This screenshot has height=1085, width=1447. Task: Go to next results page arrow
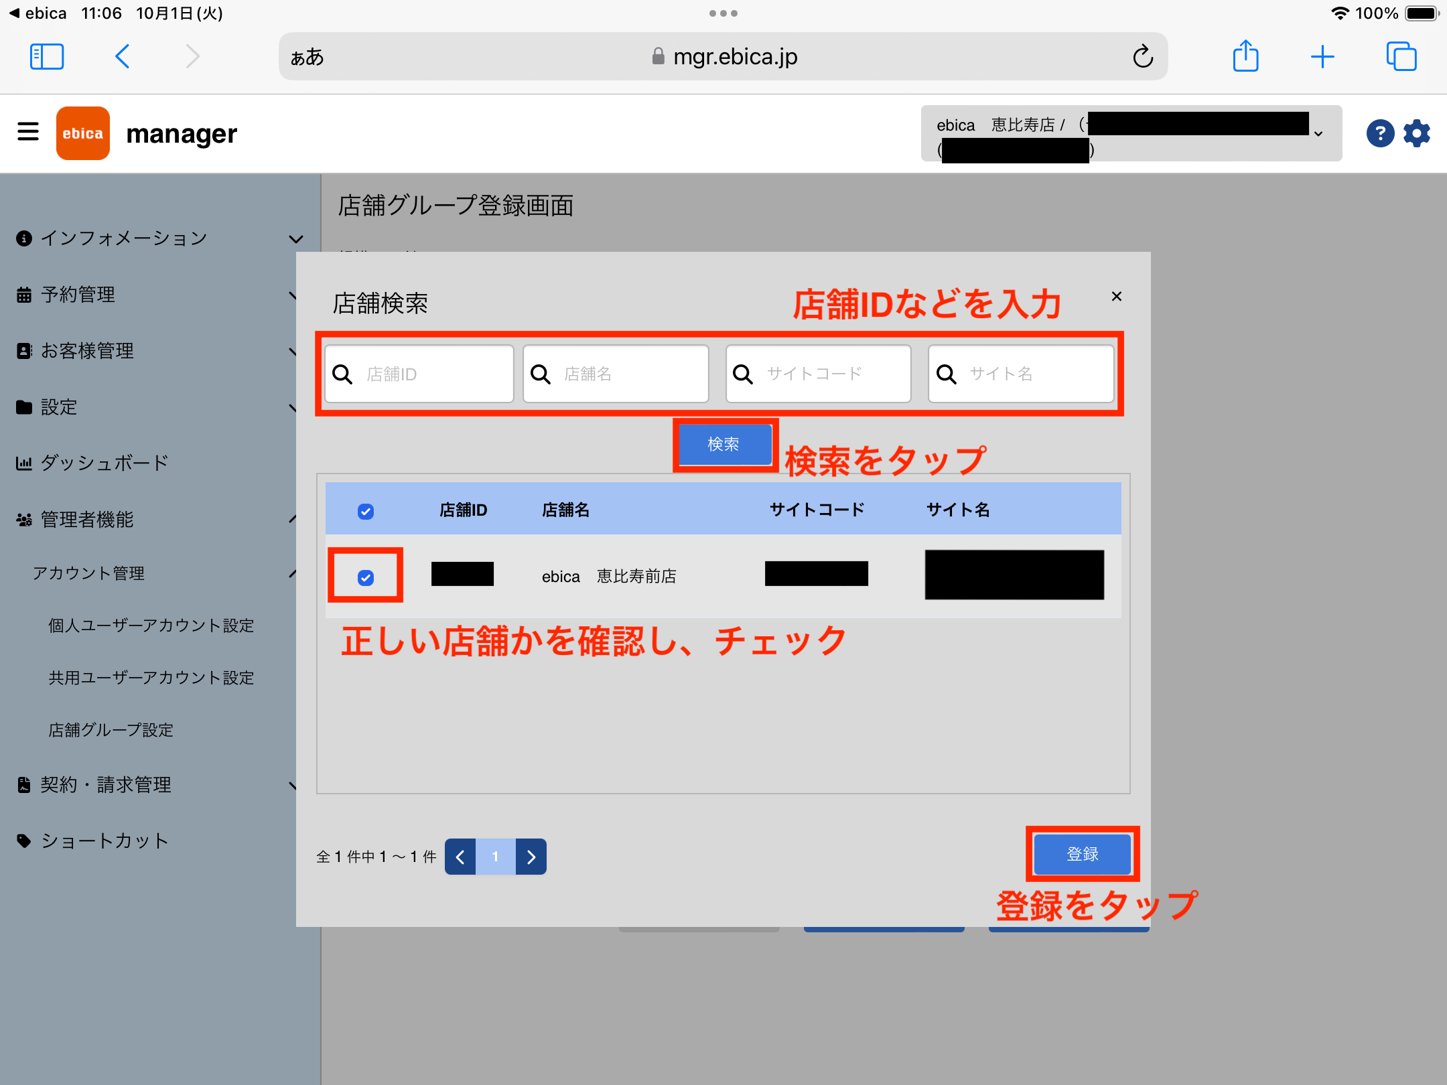pyautogui.click(x=531, y=857)
